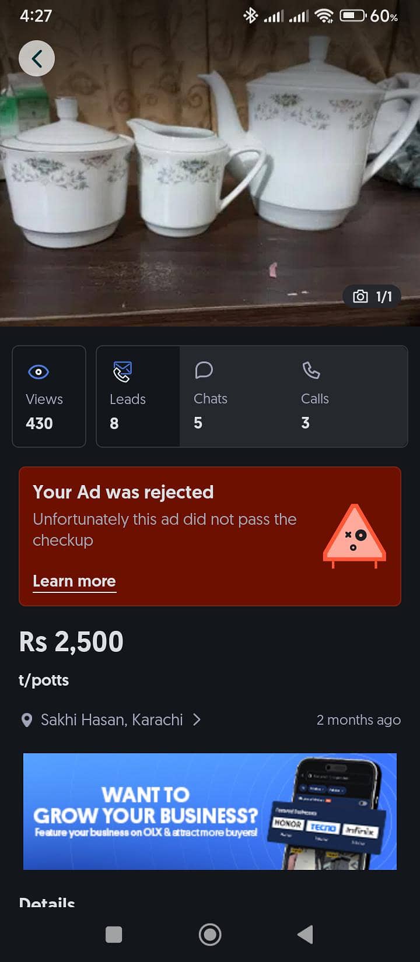Tap the Android home navigation button
420x962 pixels.
[210, 935]
